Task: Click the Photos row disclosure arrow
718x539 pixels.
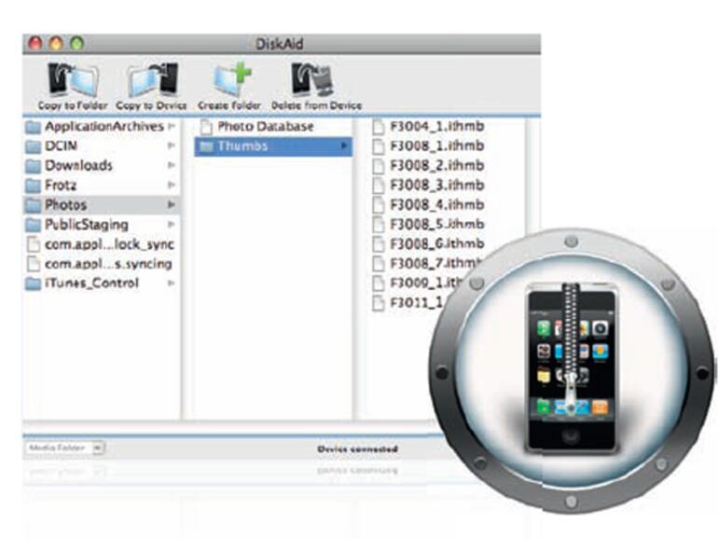Action: [172, 204]
